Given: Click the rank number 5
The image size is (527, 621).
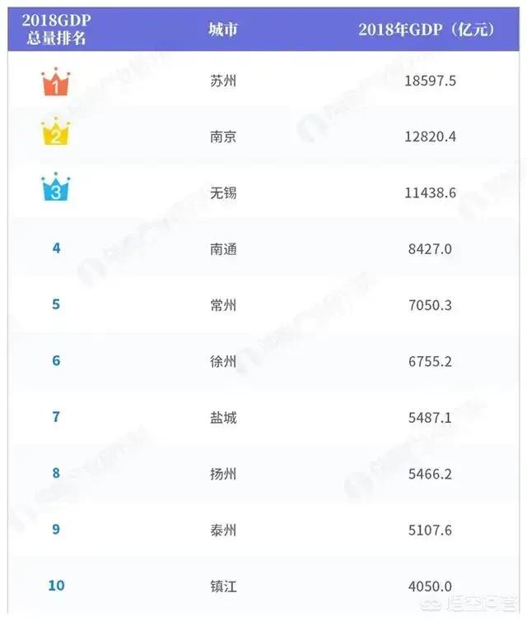Looking at the screenshot, I should 56,304.
